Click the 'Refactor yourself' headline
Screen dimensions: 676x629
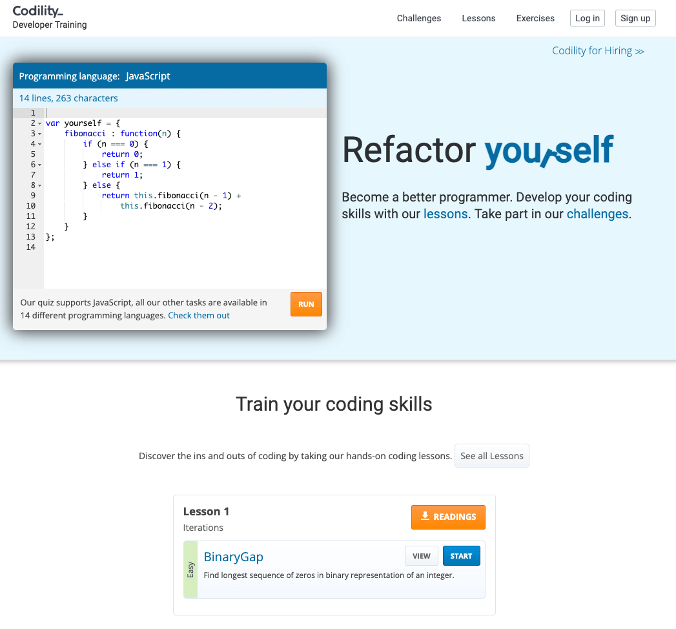[x=478, y=150]
